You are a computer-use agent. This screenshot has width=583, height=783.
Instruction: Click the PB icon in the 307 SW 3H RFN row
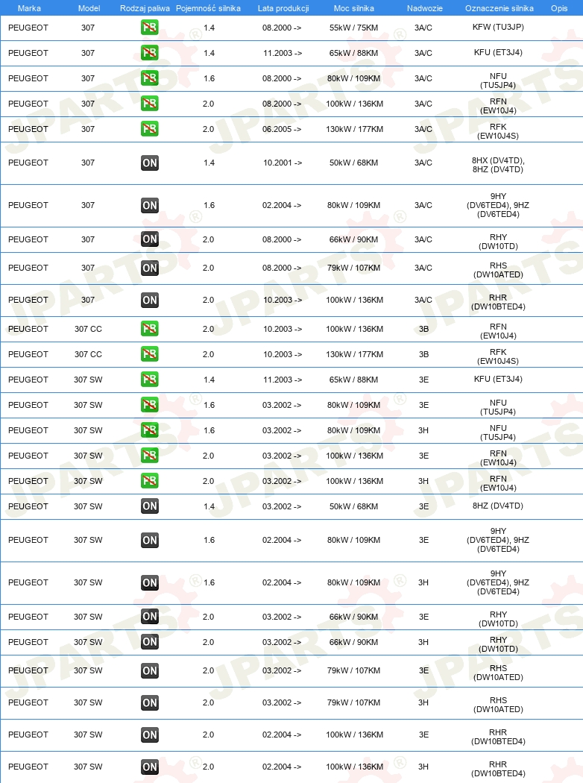point(150,481)
